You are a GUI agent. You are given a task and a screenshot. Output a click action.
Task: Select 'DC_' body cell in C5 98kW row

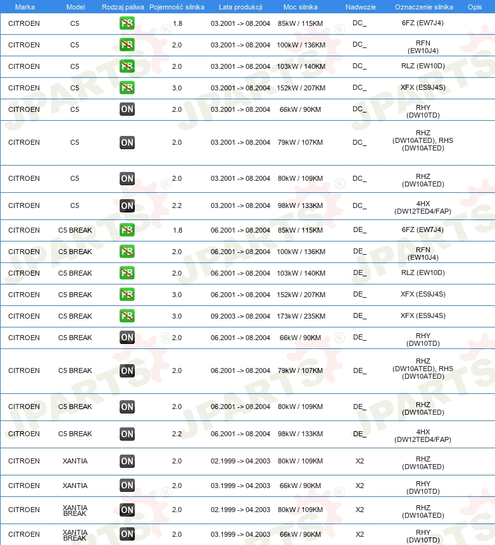tap(360, 205)
